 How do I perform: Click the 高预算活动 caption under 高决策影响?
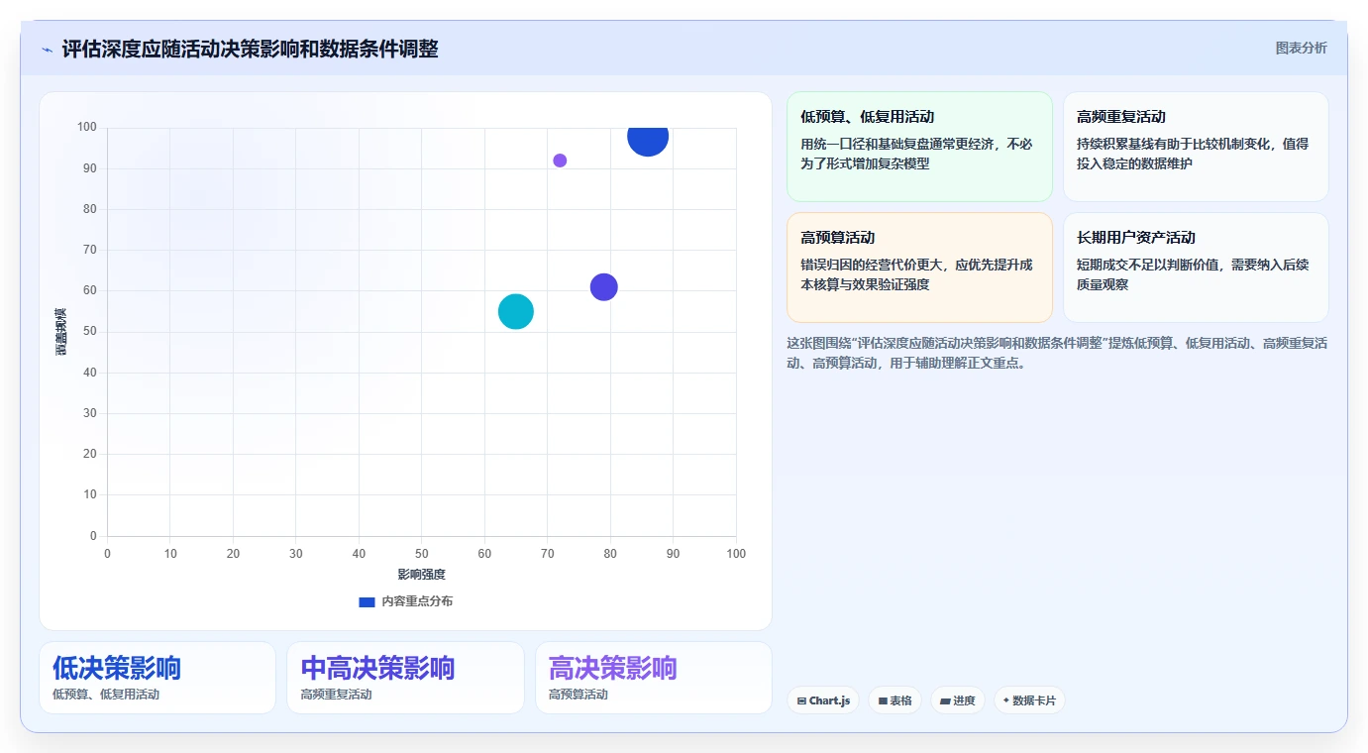click(579, 695)
